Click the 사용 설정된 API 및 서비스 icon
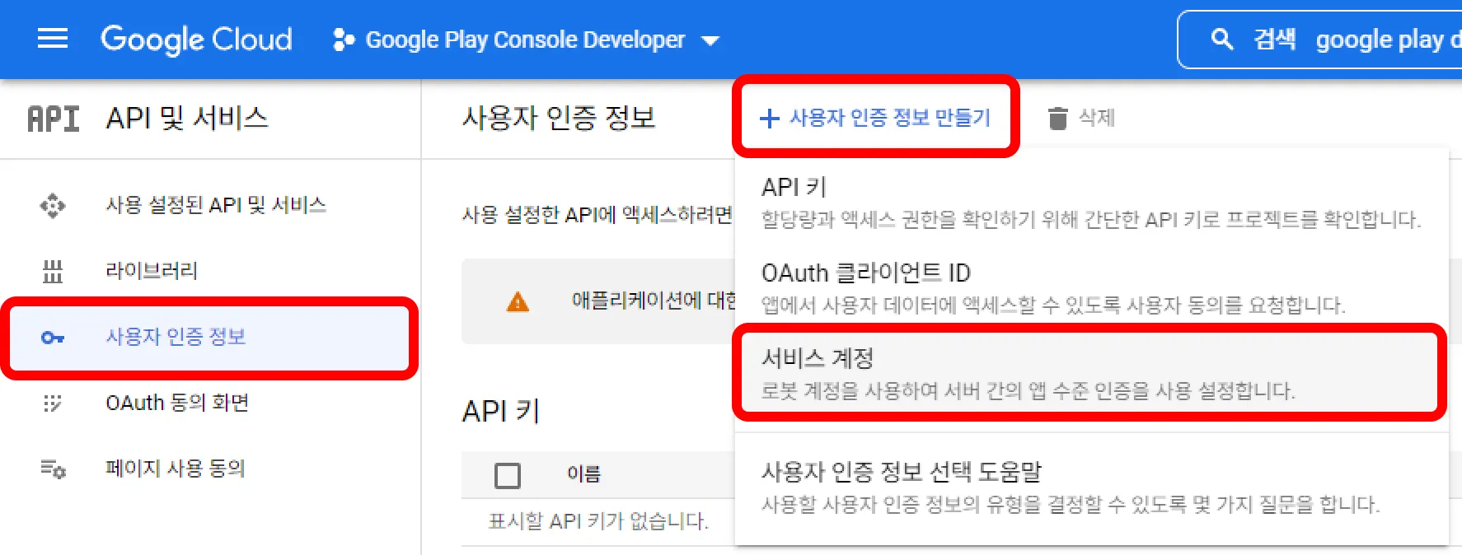1462x555 pixels. point(53,205)
